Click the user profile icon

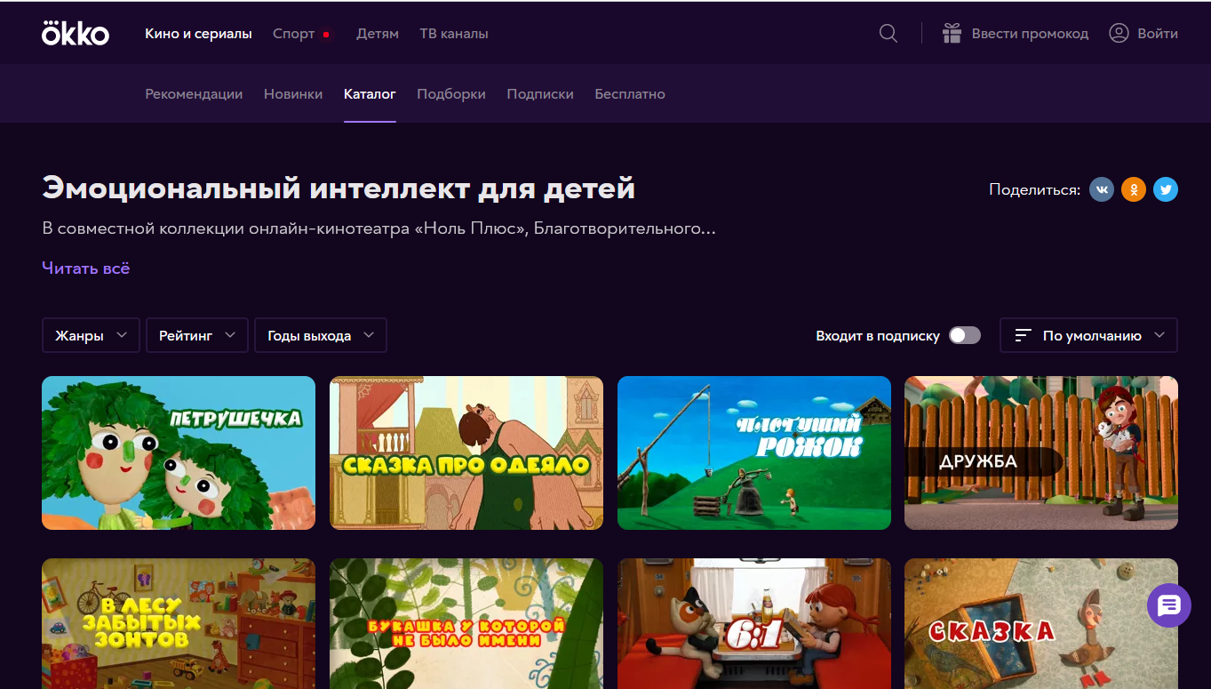(1119, 34)
